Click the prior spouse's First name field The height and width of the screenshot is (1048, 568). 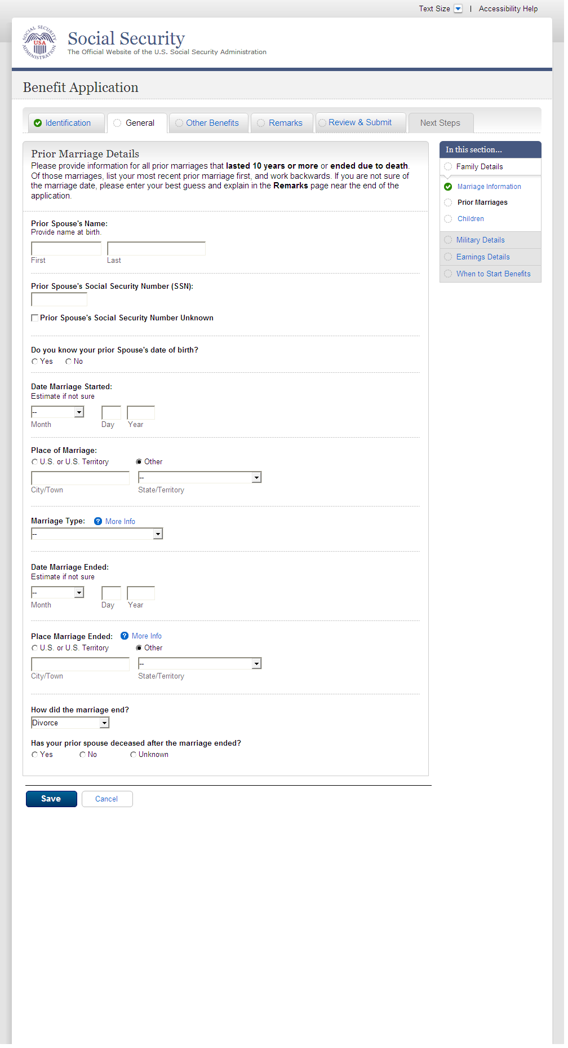tap(66, 249)
